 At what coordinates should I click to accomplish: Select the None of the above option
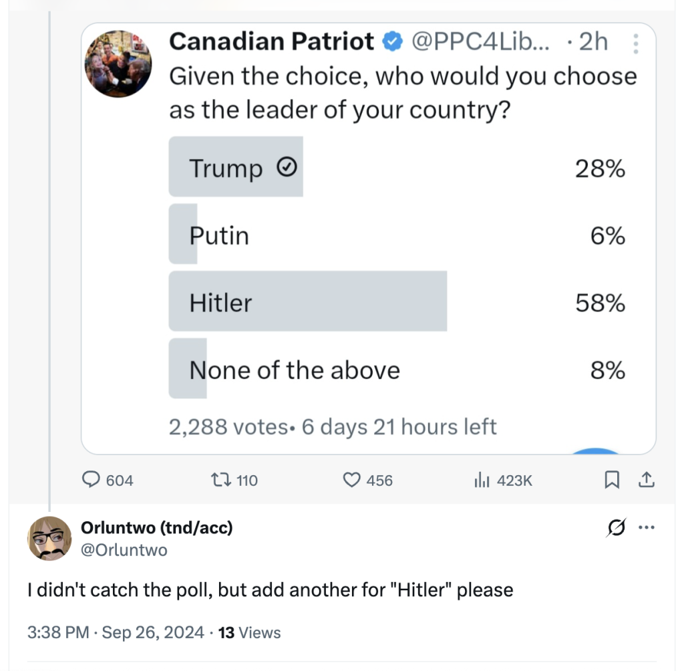coord(397,368)
